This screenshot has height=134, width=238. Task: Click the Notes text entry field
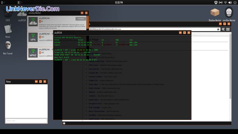pos(26,121)
